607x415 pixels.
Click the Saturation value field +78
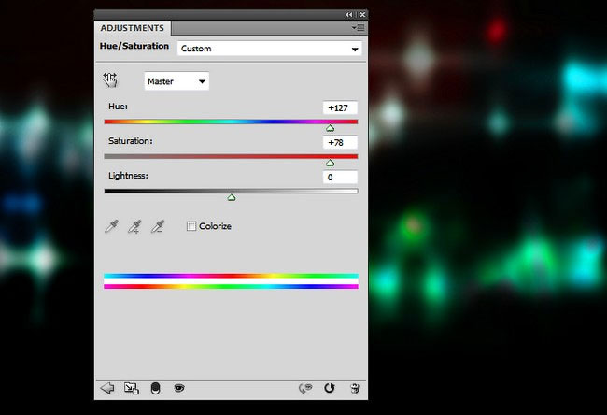[340, 143]
